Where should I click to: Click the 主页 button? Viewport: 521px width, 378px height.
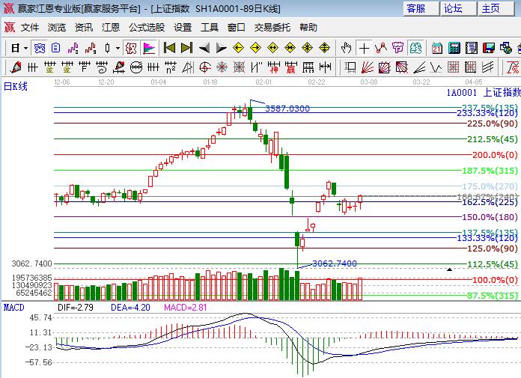490,8
